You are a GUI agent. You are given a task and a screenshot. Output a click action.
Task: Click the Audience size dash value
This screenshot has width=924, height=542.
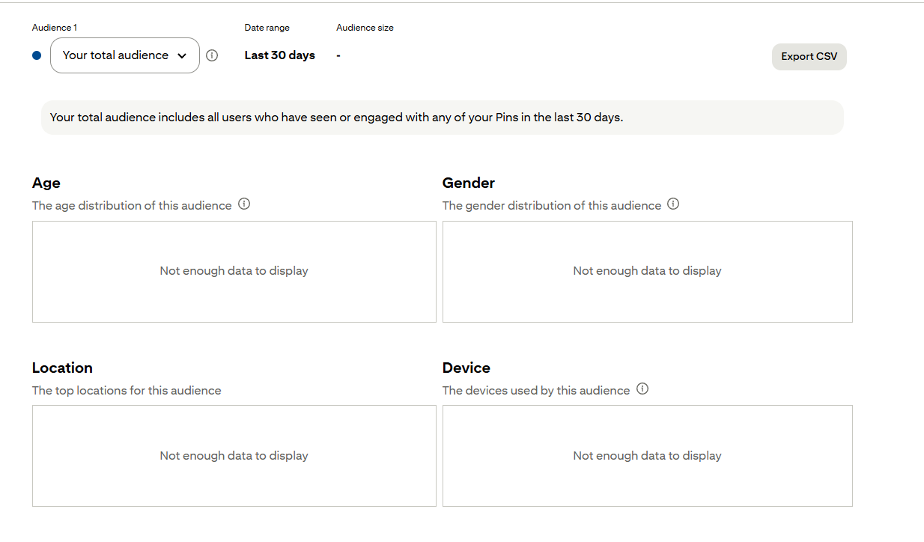(338, 55)
